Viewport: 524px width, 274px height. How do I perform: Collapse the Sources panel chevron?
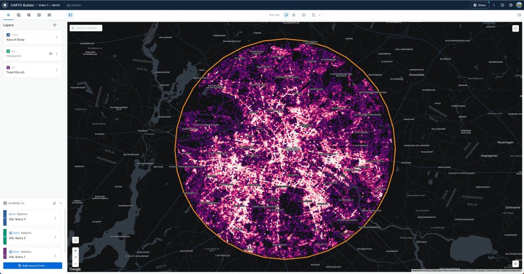(x=61, y=203)
